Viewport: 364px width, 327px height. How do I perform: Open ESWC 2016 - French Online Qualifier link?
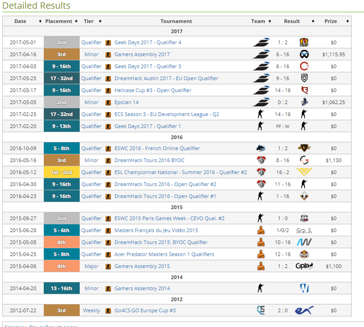click(x=157, y=148)
